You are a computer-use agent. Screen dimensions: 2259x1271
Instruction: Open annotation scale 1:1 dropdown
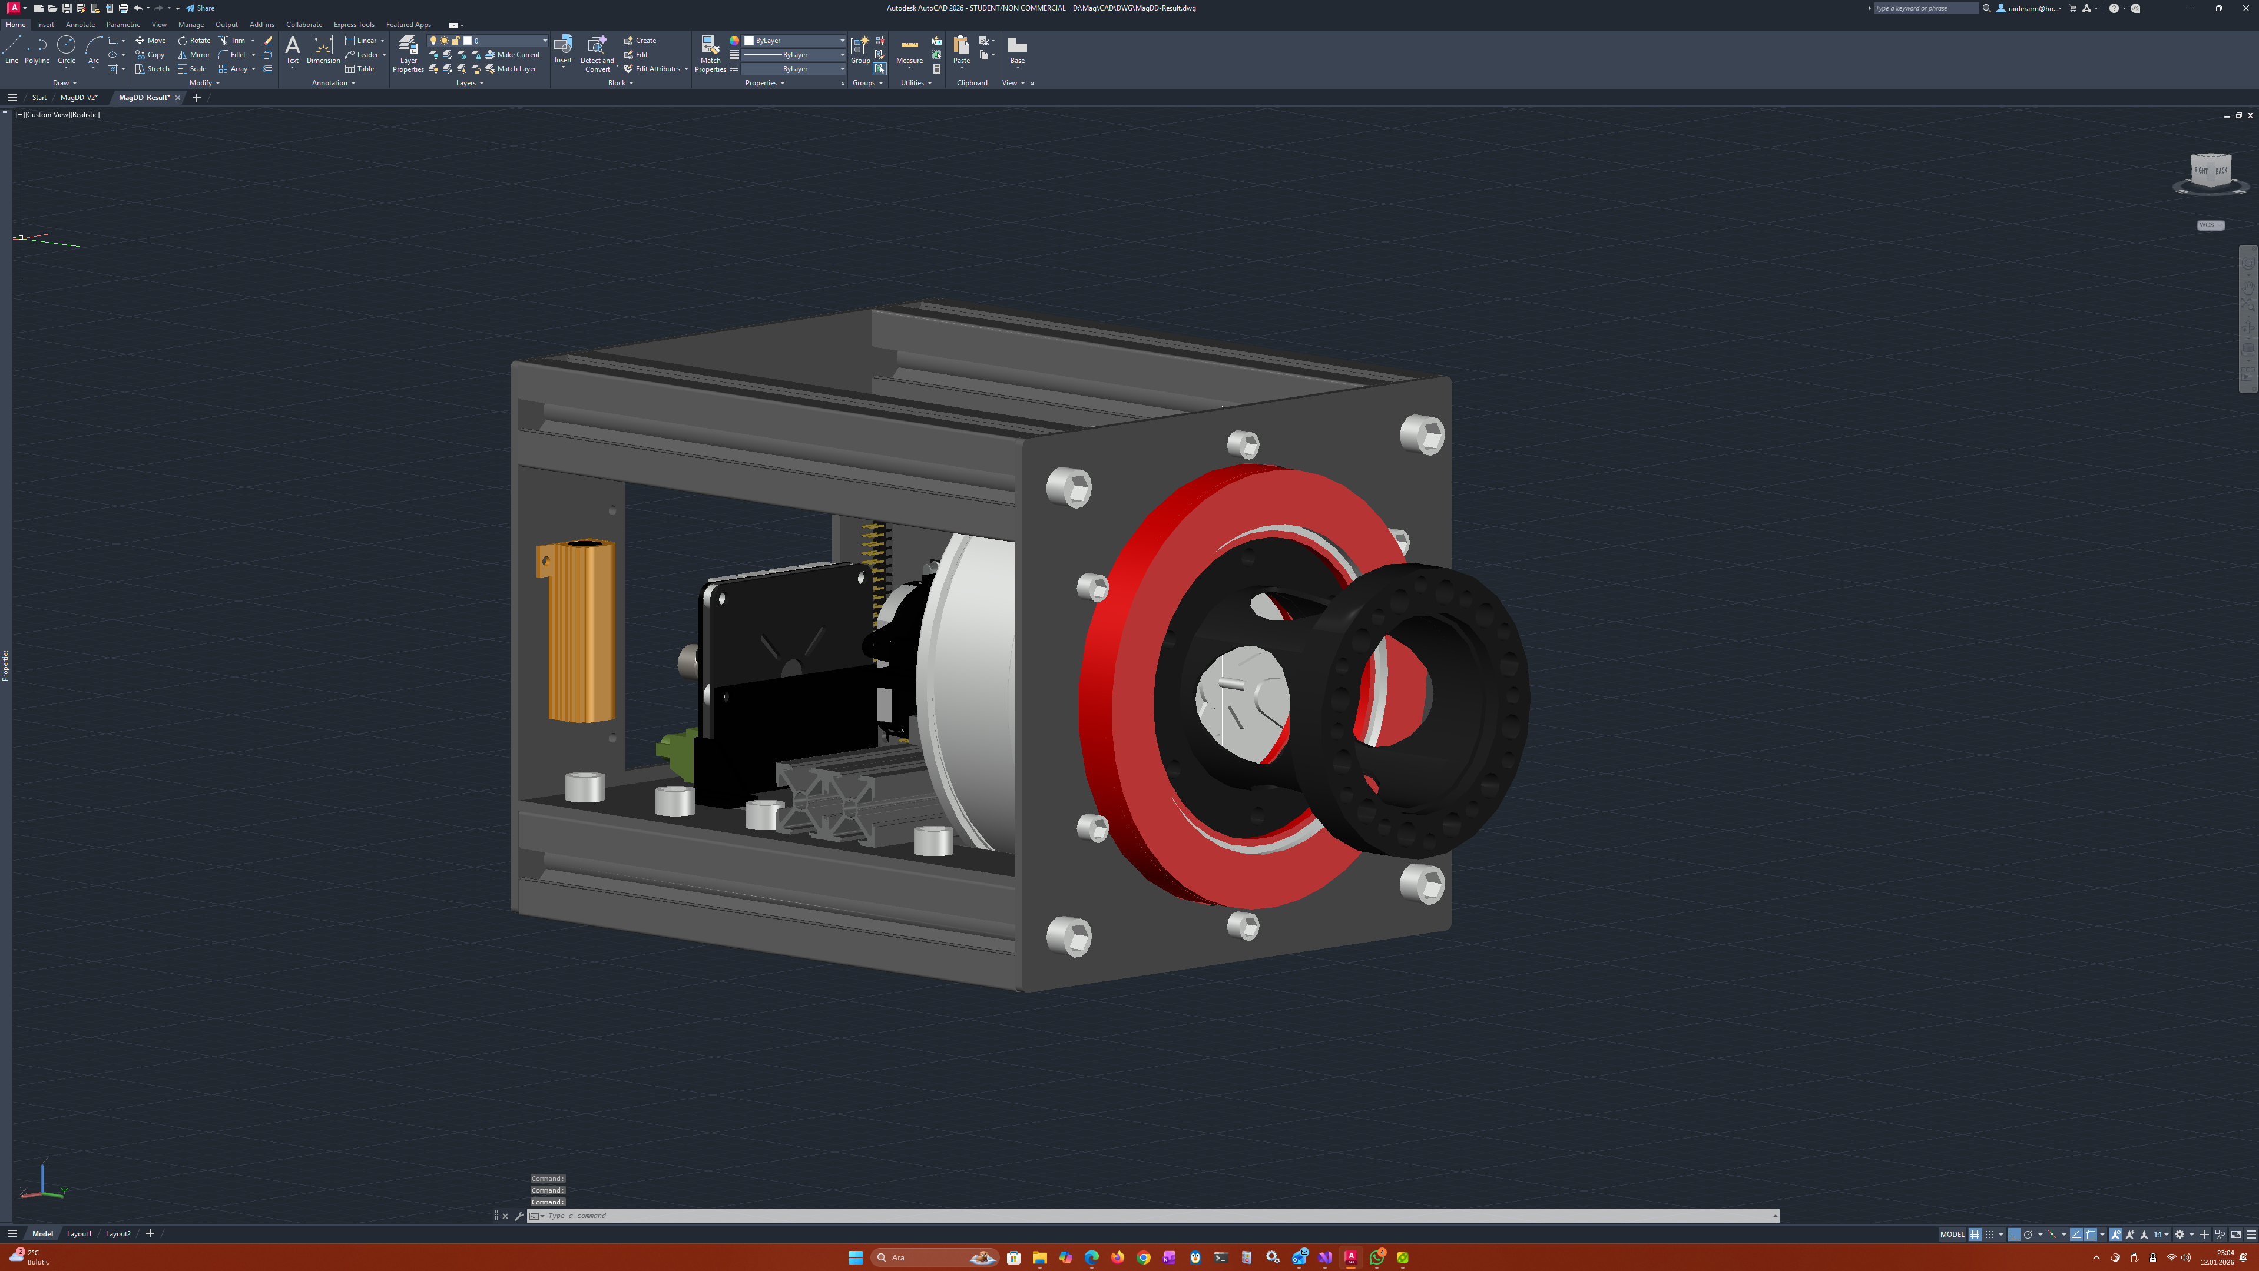(x=2161, y=1234)
